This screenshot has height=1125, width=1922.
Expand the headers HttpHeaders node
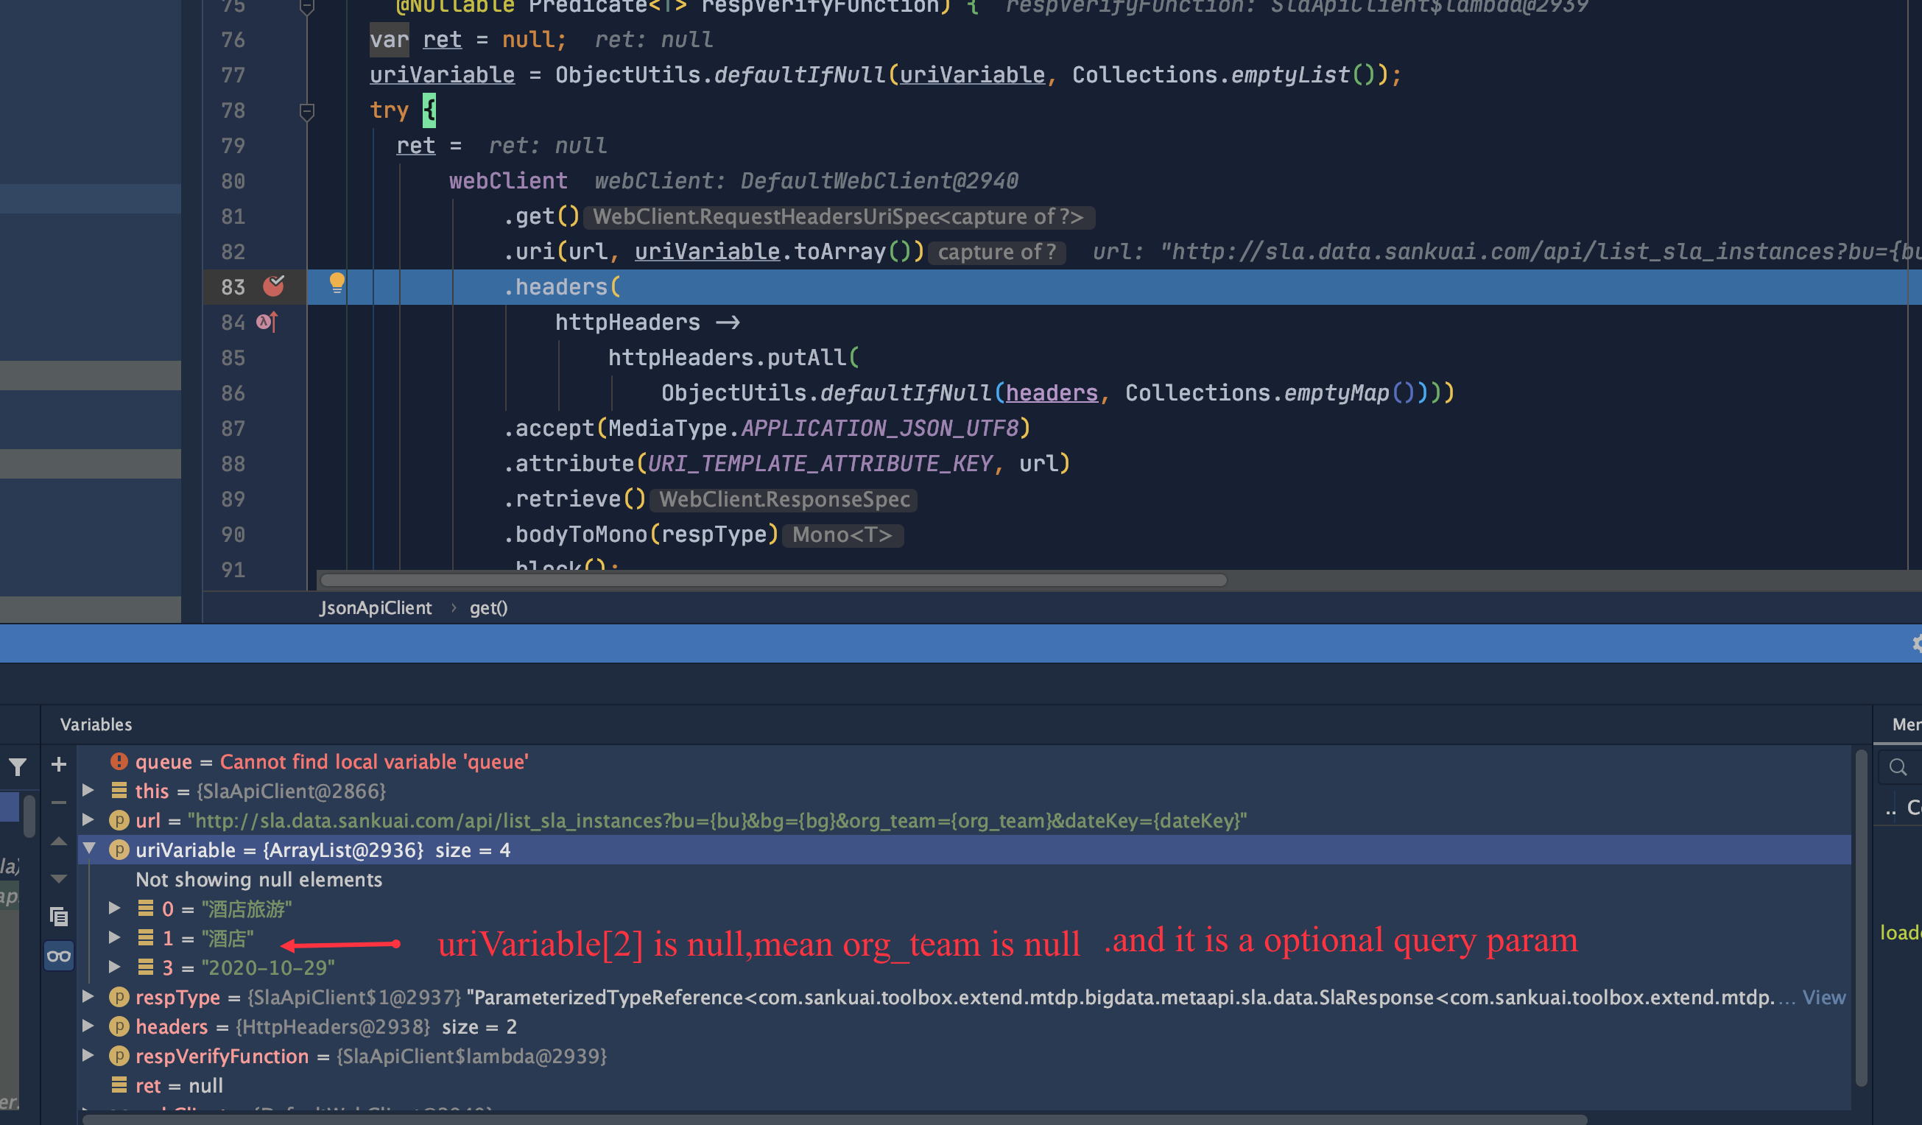click(88, 1026)
